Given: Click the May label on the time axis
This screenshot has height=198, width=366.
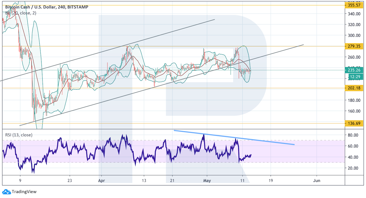Looking at the screenshot, I should 207,180.
